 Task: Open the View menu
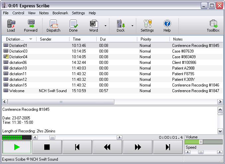(32, 13)
